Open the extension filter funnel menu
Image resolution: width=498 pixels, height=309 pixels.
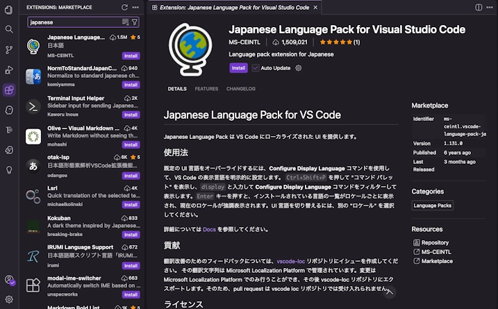coord(135,22)
